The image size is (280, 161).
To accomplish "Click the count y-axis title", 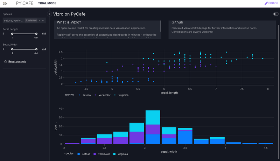I will click(x=56, y=126).
